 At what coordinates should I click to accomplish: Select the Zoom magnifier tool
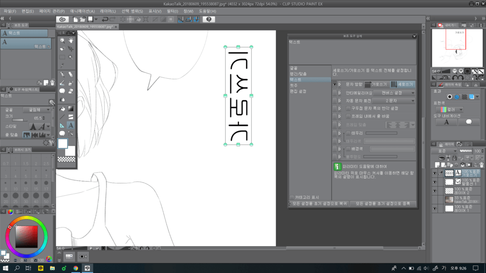pyautogui.click(x=62, y=40)
